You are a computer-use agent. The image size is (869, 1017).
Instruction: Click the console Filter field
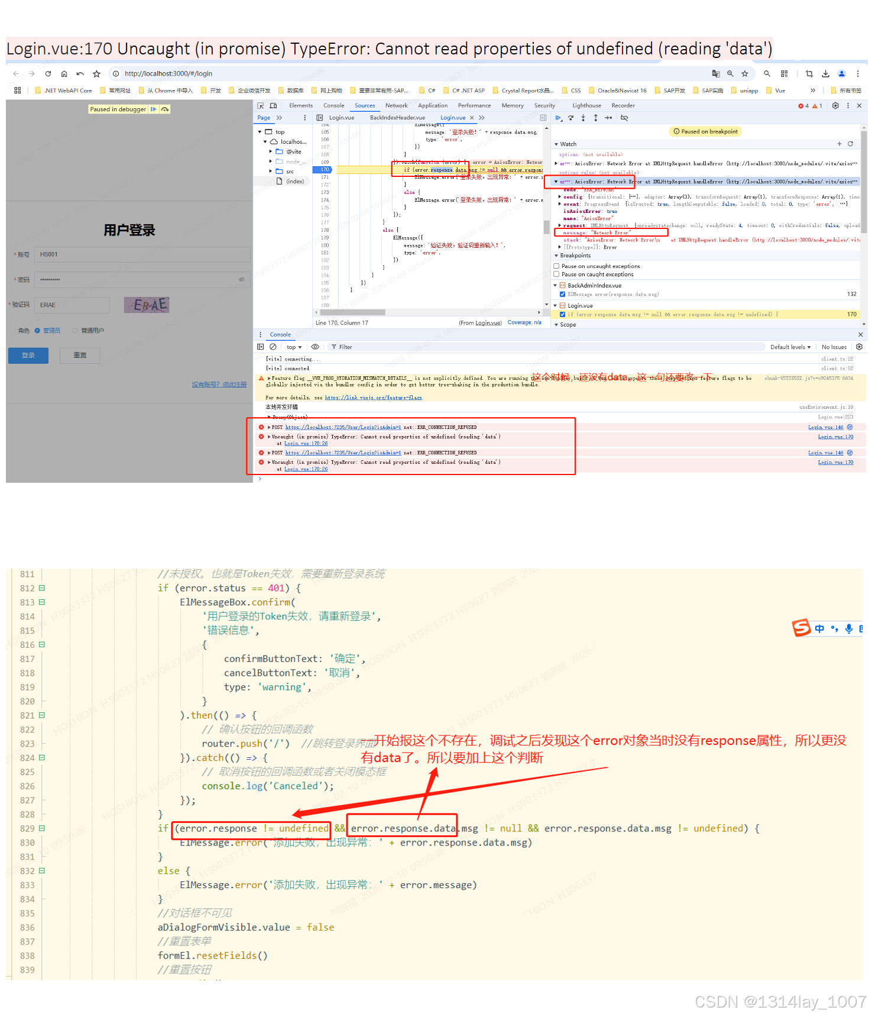pos(547,347)
